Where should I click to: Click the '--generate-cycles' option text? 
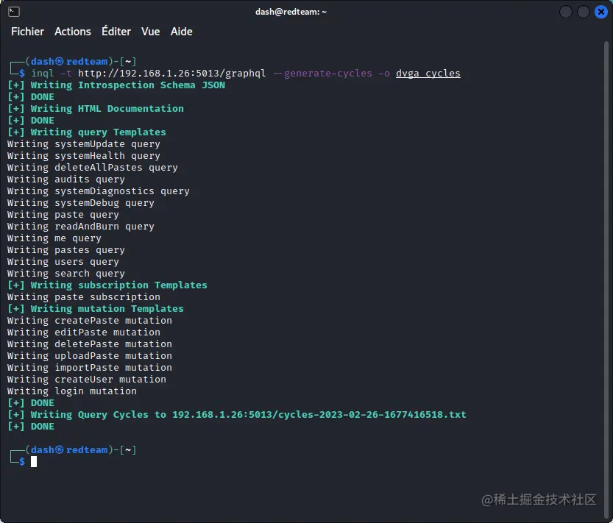[x=322, y=74]
